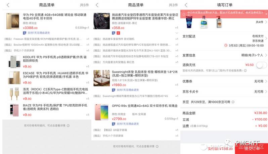
Task: Open the OPPO R9s phone thumbnail
Action: [x=102, y=112]
